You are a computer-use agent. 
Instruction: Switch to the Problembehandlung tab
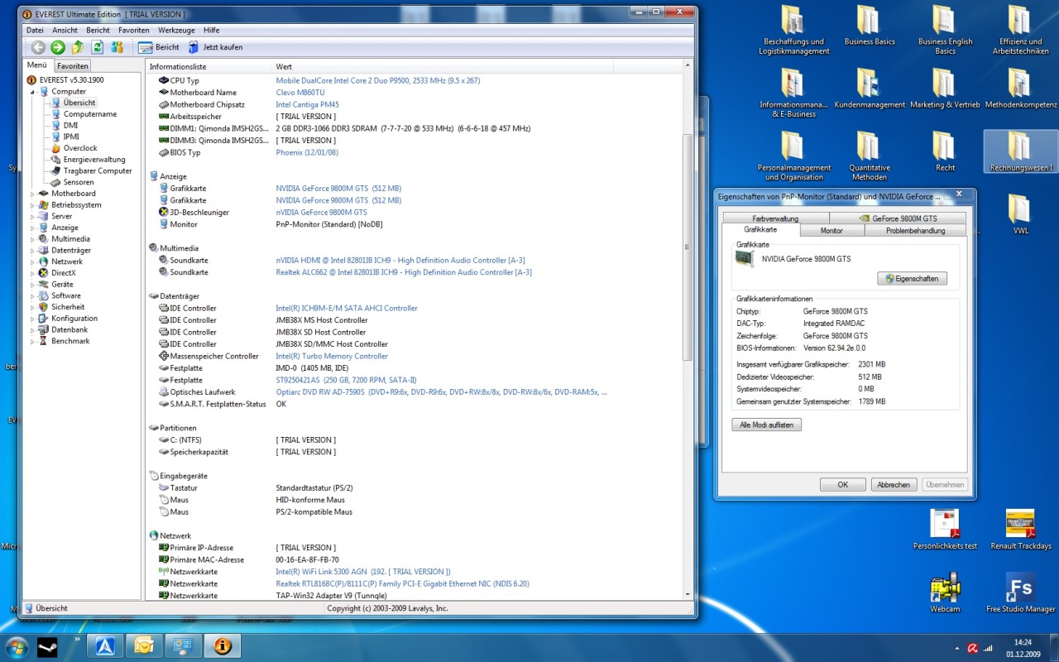pos(915,231)
